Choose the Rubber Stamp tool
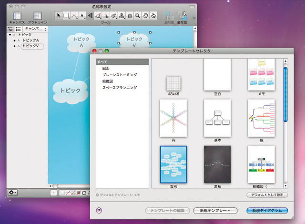 pyautogui.click(x=122, y=16)
